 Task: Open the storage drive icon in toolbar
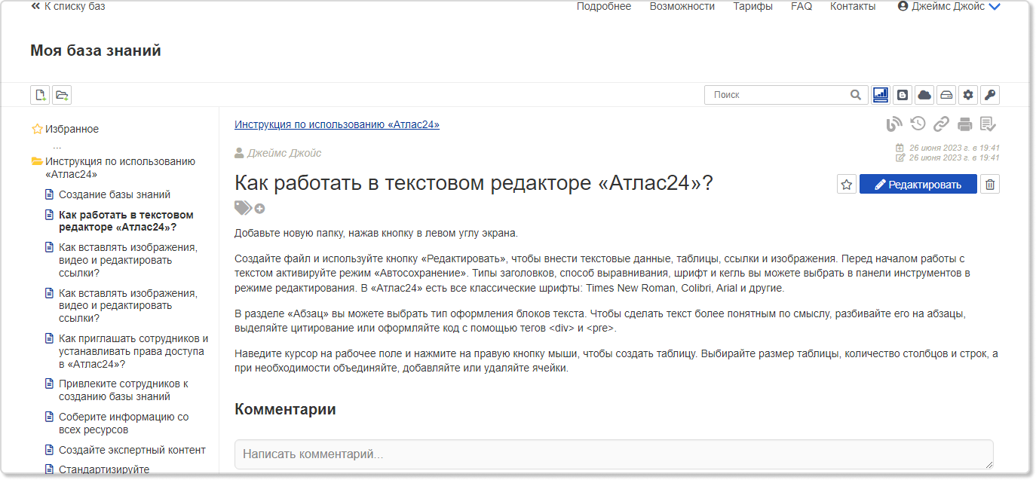946,95
